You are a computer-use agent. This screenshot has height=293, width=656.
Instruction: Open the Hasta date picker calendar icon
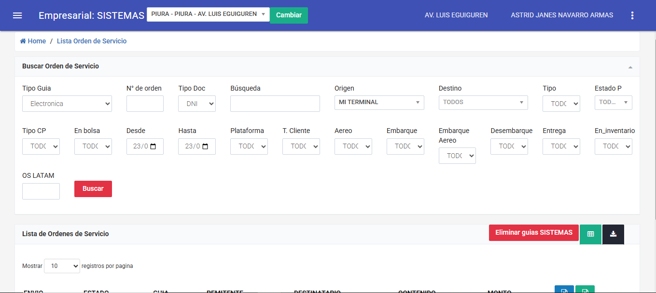(x=205, y=146)
